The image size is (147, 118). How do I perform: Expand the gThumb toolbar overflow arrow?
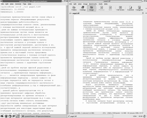tap(146, 8)
